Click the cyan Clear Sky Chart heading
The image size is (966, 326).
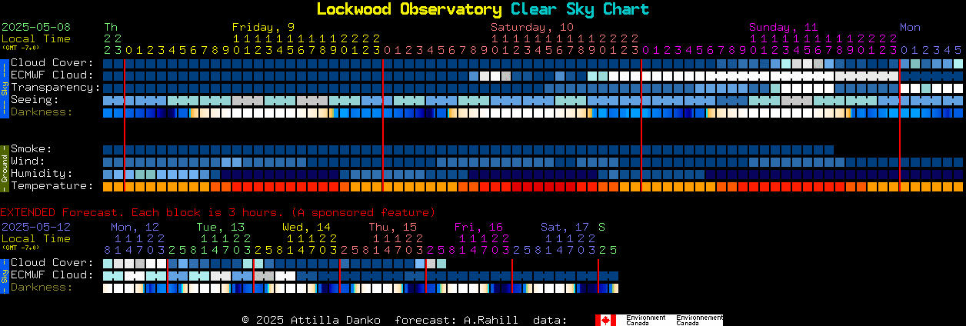click(x=580, y=9)
